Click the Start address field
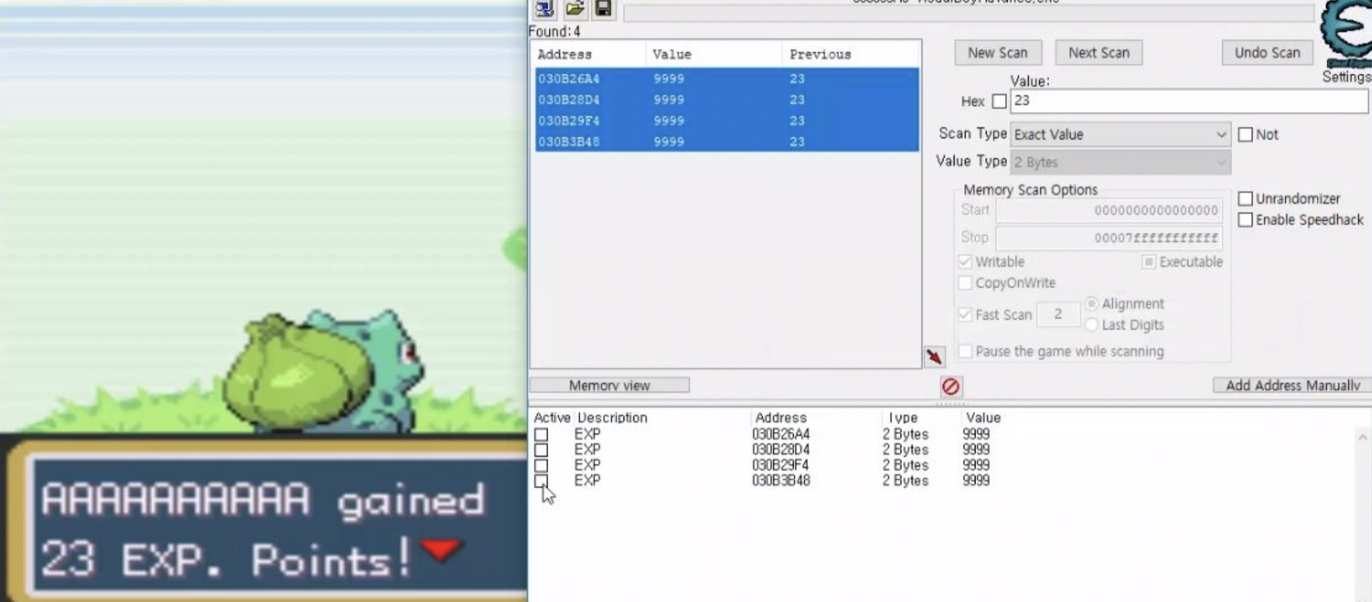 tap(1109, 211)
